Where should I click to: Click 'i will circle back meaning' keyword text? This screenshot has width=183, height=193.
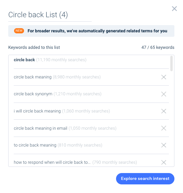click(x=37, y=111)
